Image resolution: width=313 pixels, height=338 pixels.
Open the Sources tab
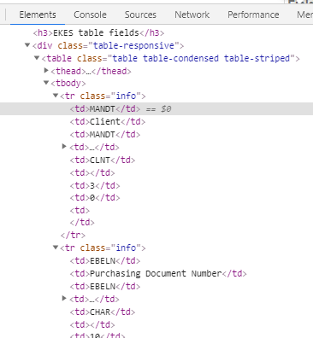click(x=140, y=15)
